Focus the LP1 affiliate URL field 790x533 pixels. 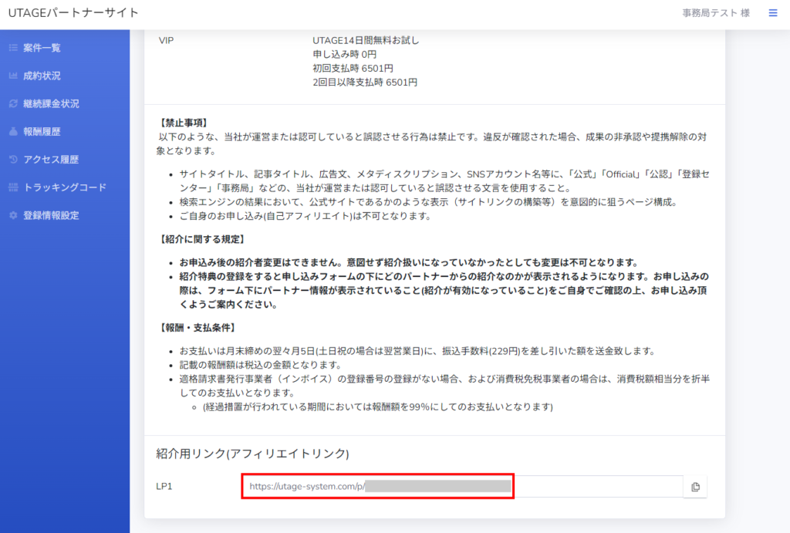(463, 487)
